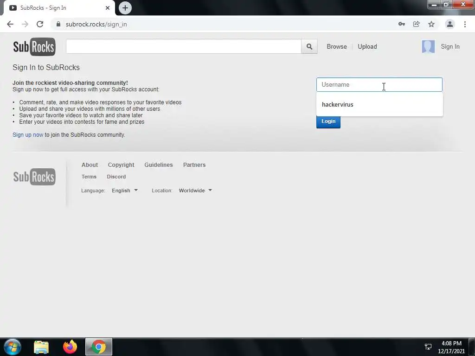Click the SubRocks logo in header

coord(34,47)
